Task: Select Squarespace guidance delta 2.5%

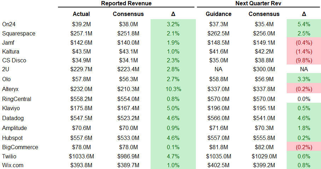Action: point(304,33)
